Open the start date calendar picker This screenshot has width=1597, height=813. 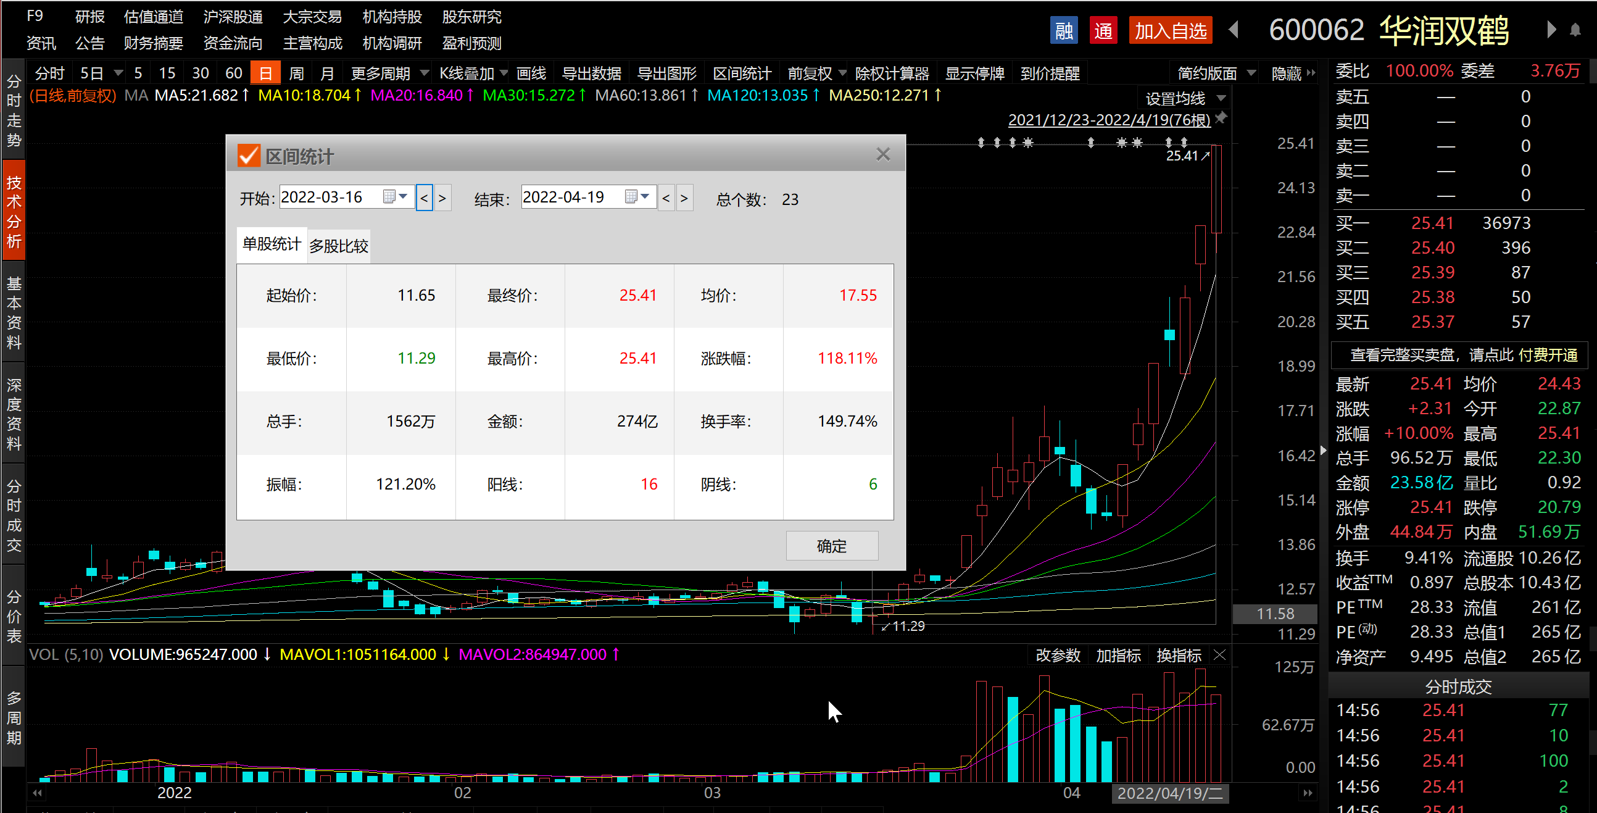click(395, 196)
